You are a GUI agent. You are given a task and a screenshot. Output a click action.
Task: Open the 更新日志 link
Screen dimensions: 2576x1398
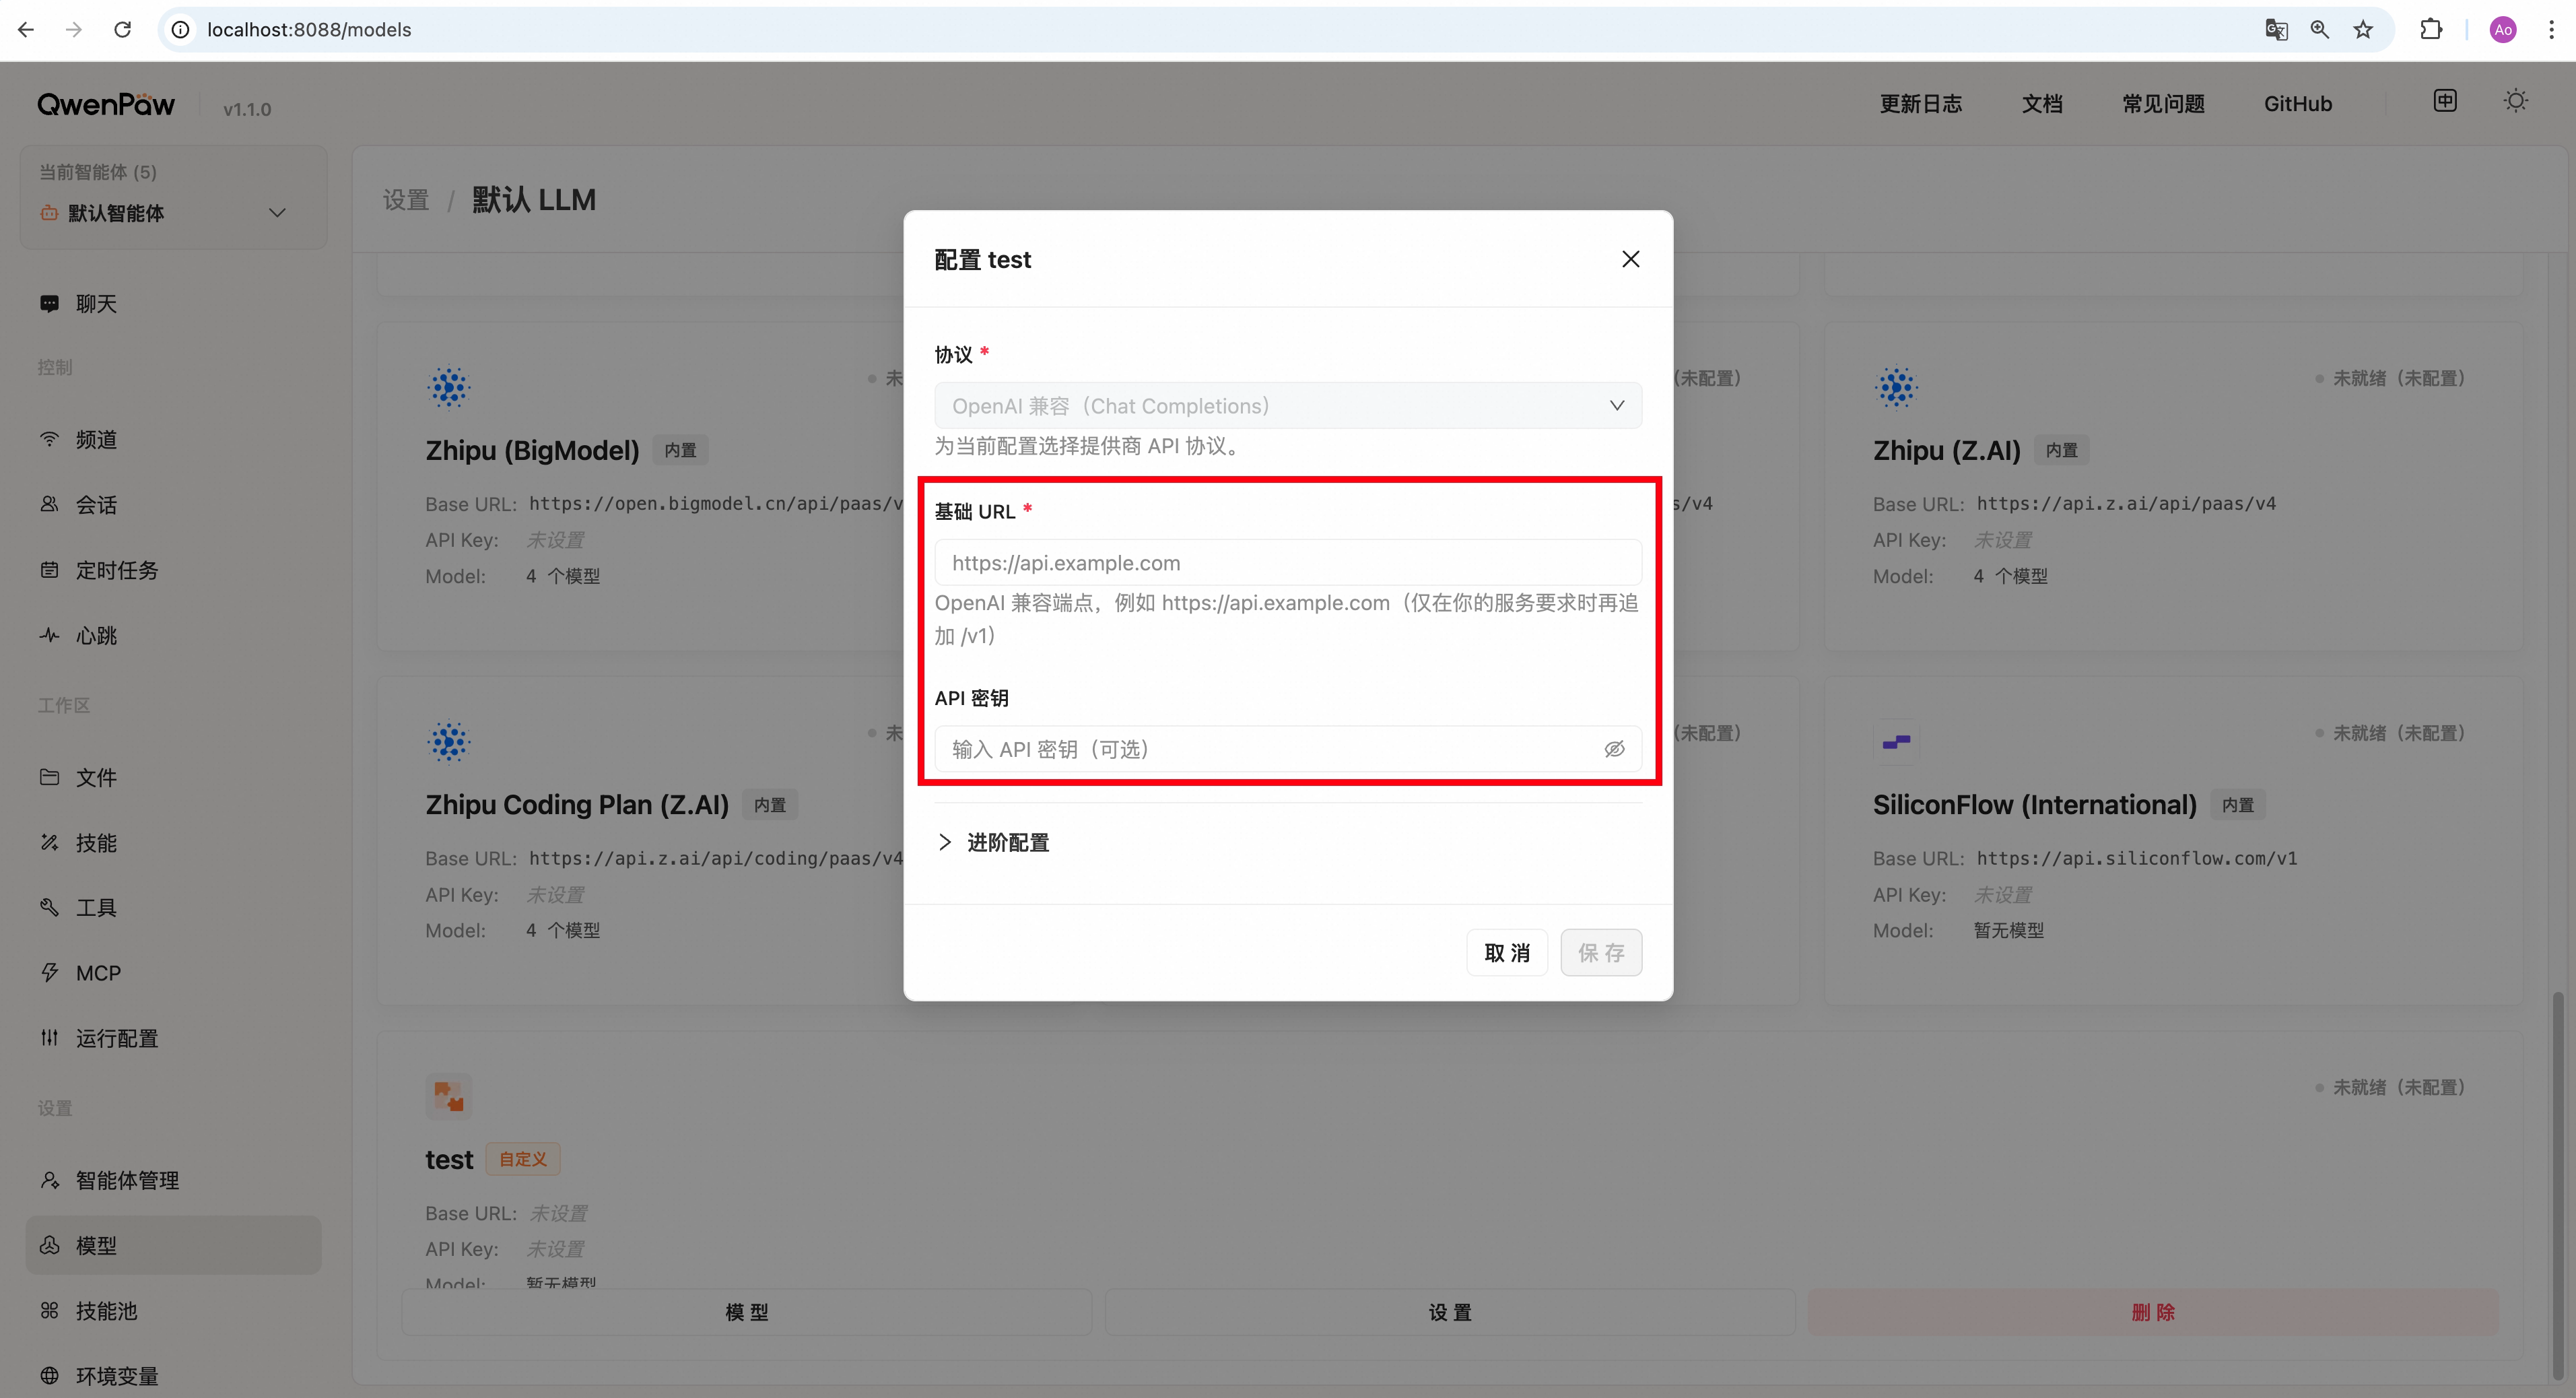[x=1920, y=104]
